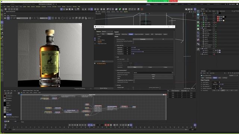Select the Output node in the shader graph
Screen dimensions: 239x134
click(x=134, y=107)
